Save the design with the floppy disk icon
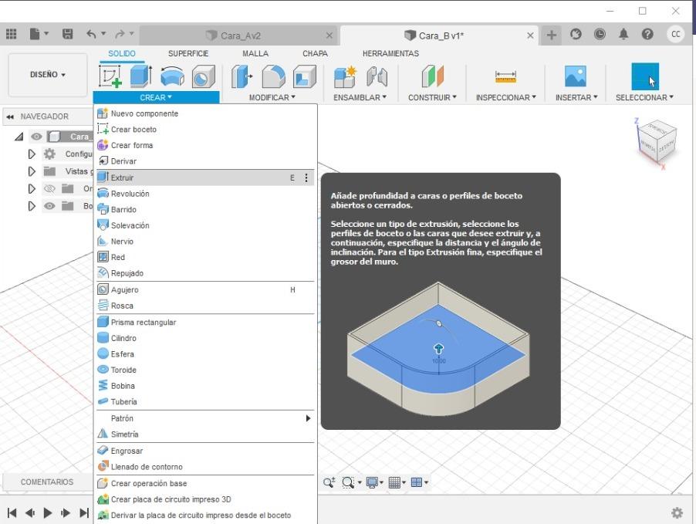The height and width of the screenshot is (524, 696). (67, 34)
